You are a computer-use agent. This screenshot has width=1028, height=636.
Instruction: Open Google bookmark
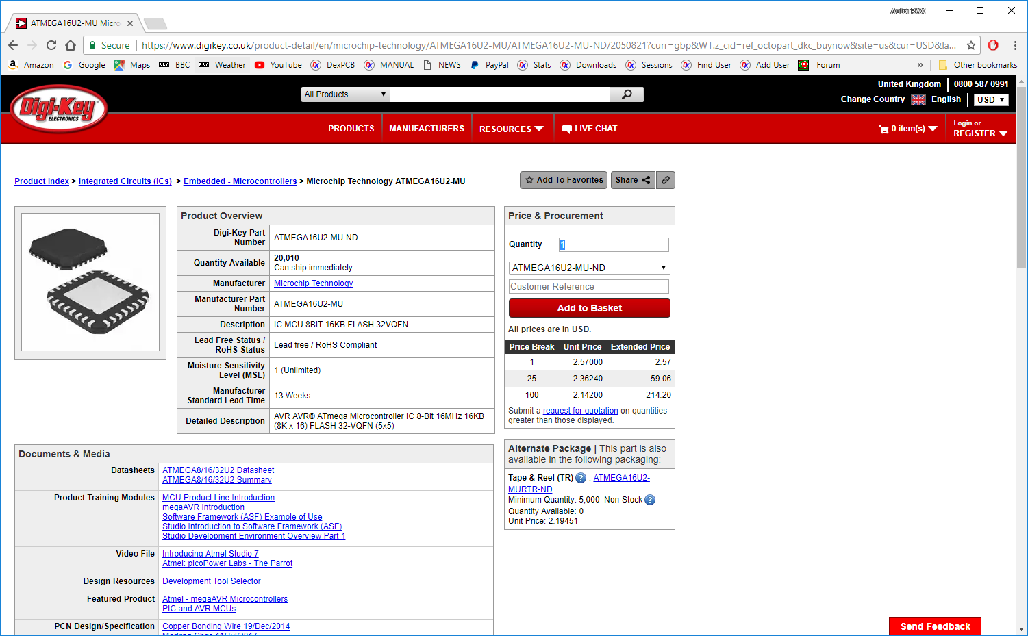tap(84, 65)
